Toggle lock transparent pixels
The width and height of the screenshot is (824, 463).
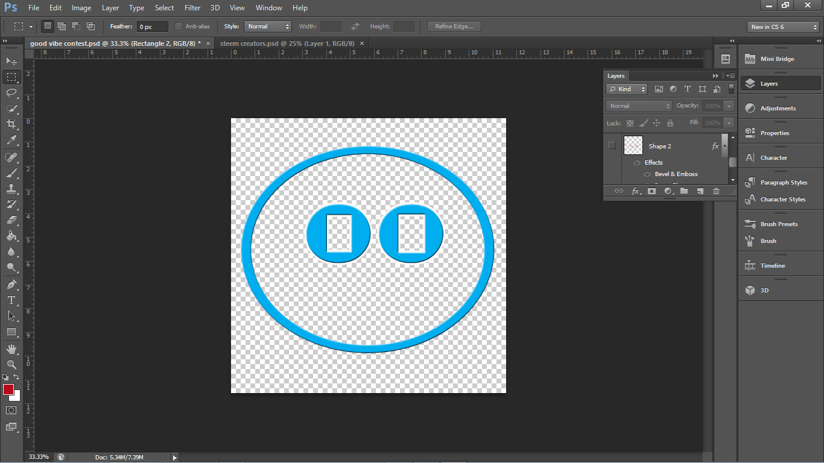(x=630, y=123)
